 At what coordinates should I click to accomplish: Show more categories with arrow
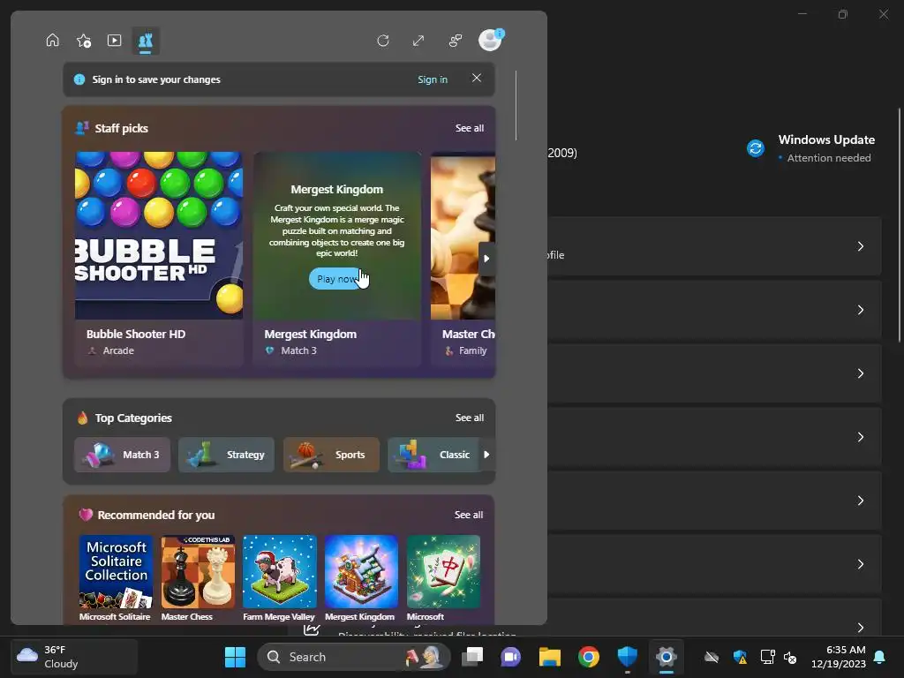[x=486, y=455]
